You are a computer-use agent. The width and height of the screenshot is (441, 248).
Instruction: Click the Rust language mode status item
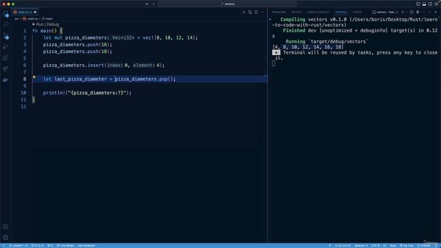(393, 245)
